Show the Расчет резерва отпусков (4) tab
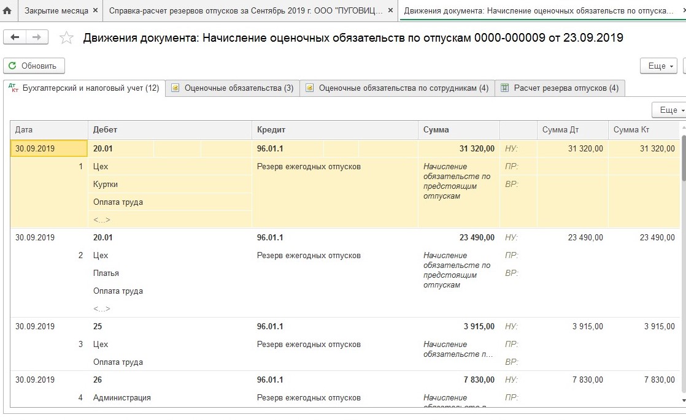 [560, 88]
